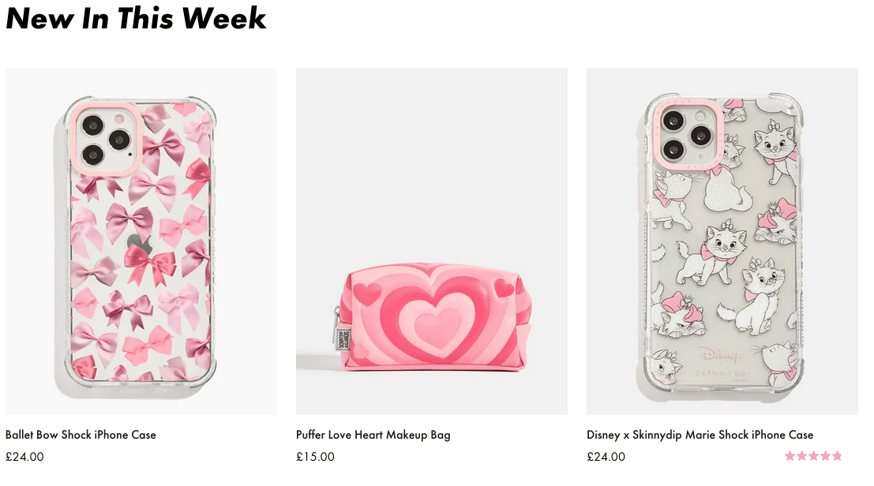Image resolution: width=874 pixels, height=486 pixels.
Task: Click the Skinnydip tag on the makeup bag zipper
Action: [x=342, y=339]
